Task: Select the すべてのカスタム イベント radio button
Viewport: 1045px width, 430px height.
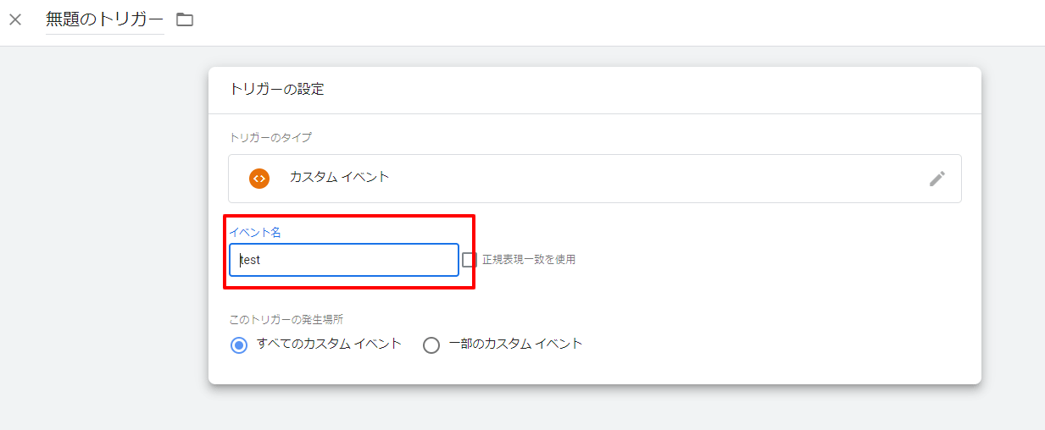Action: click(239, 345)
